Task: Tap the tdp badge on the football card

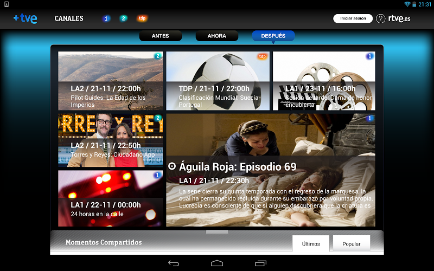Action: coord(262,56)
